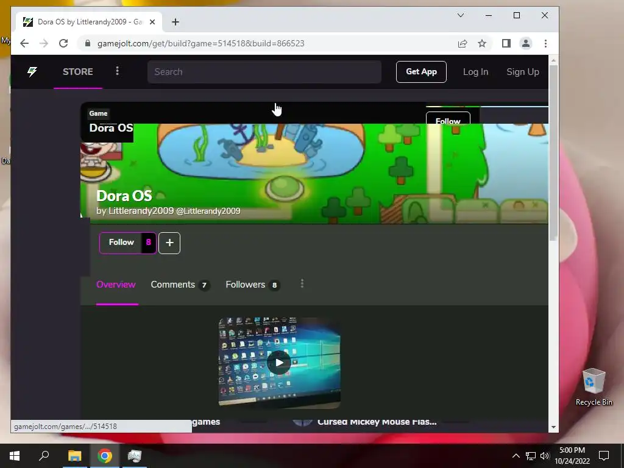The height and width of the screenshot is (468, 624).
Task: Open the Cursed Mickey Mouse Flas... link
Action: pos(377,422)
